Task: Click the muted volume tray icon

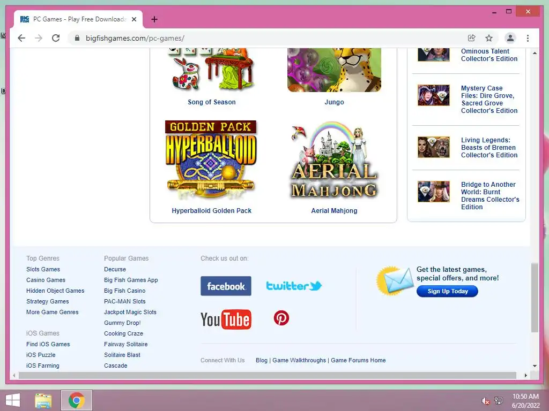Action: 485,401
